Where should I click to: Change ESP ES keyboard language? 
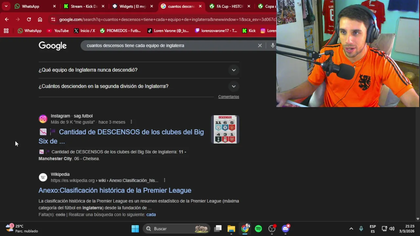point(373,228)
